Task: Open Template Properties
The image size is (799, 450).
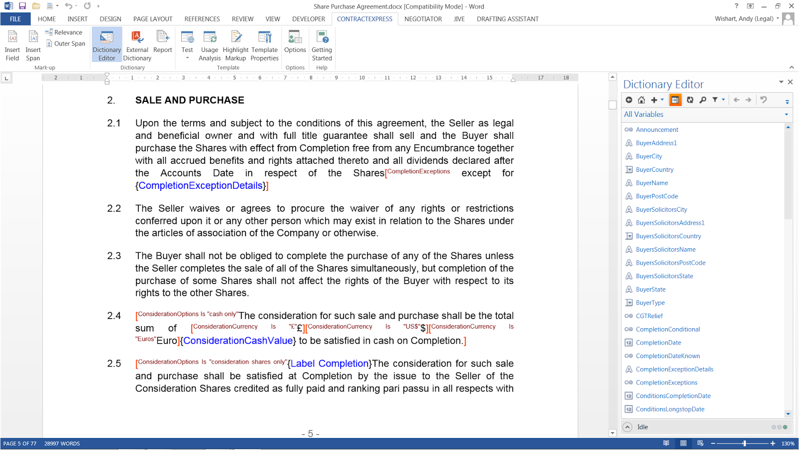Action: (x=265, y=45)
